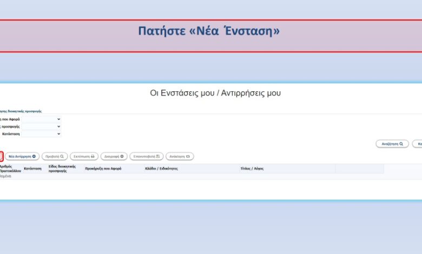
Task: Click the magnifier icon on Προβολή
Action: pos(62,156)
